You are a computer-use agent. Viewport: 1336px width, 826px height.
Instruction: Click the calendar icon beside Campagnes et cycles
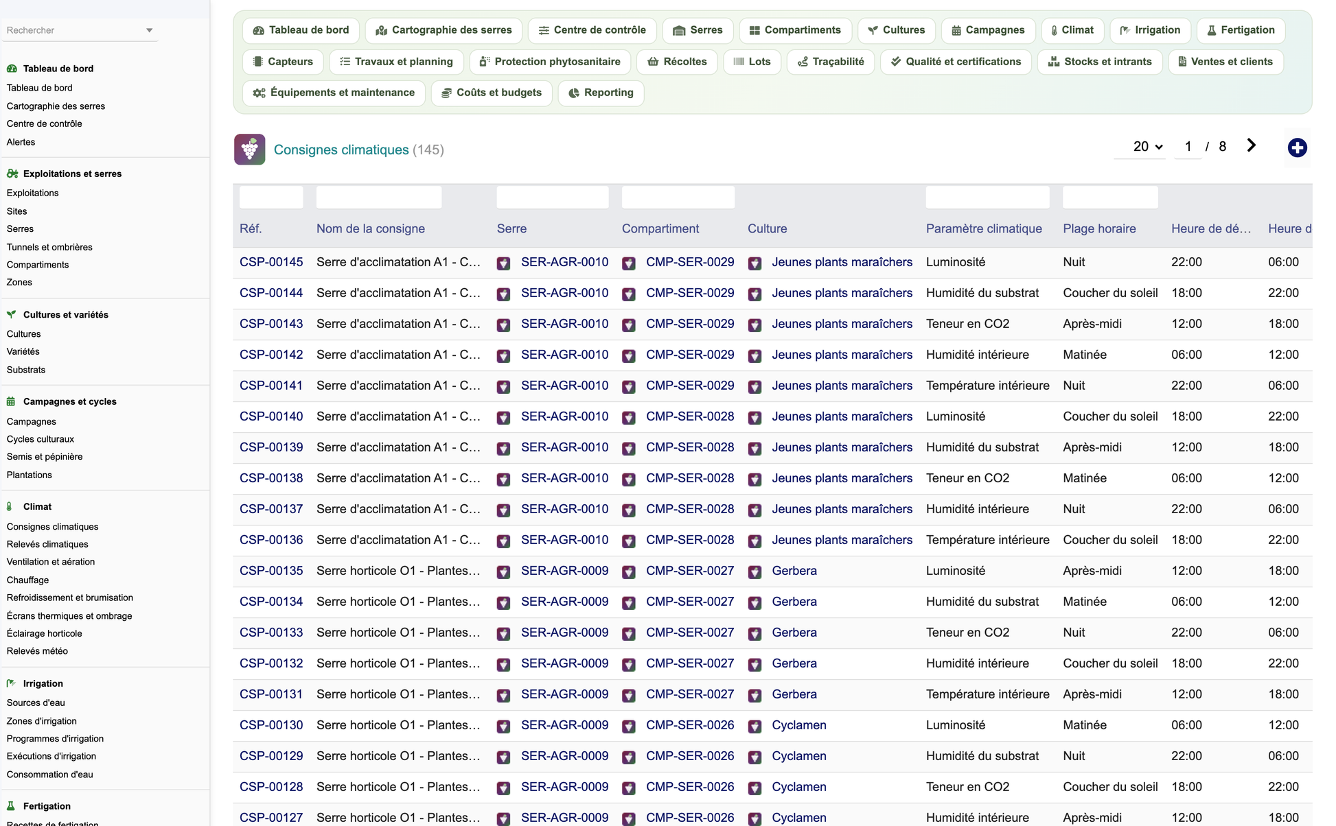(11, 401)
